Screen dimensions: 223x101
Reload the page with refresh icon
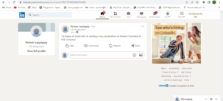tap(14, 2)
